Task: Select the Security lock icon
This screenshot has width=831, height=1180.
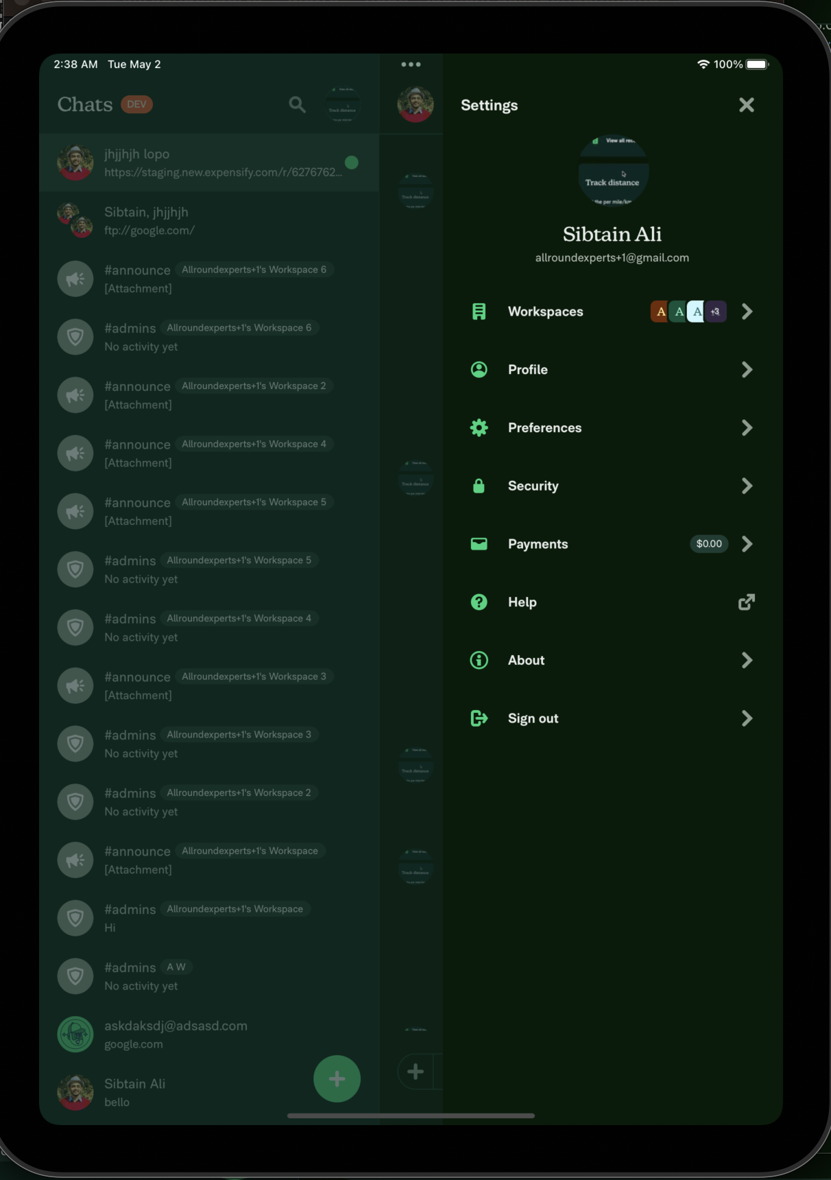Action: pos(479,486)
